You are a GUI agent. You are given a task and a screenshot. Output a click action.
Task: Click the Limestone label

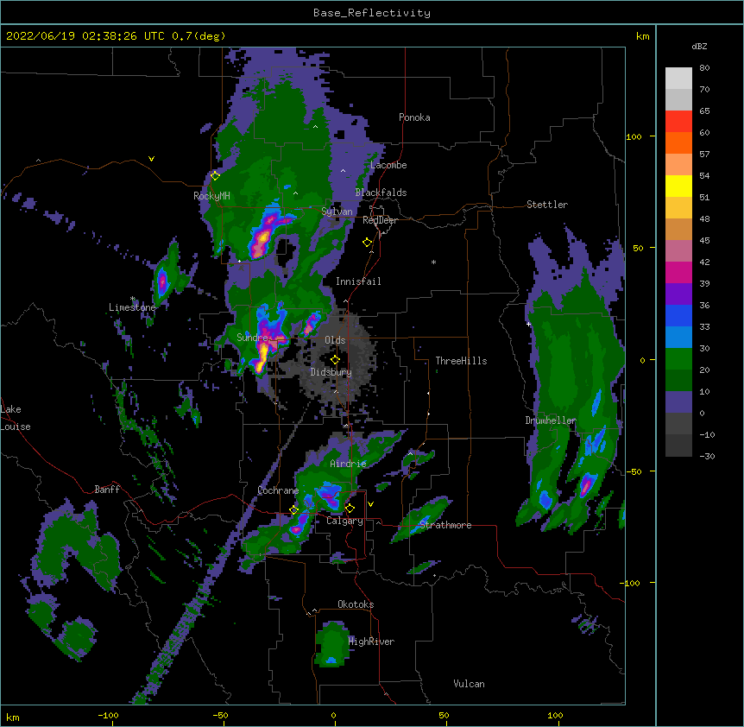[x=132, y=307]
